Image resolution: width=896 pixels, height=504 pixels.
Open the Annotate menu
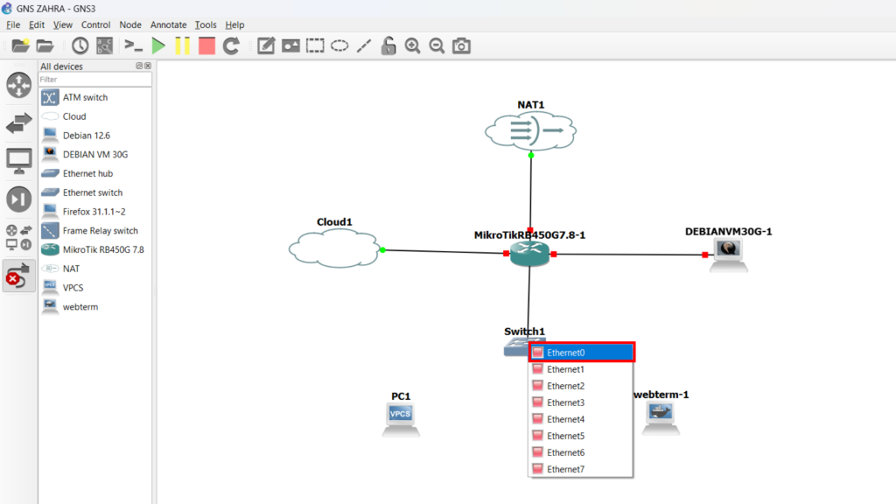click(168, 24)
